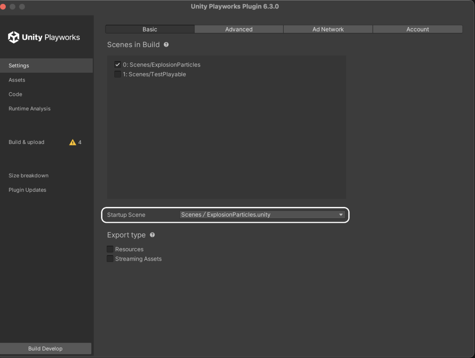
Task: Click the warning count 4 beside Build & upload
Action: click(x=80, y=142)
